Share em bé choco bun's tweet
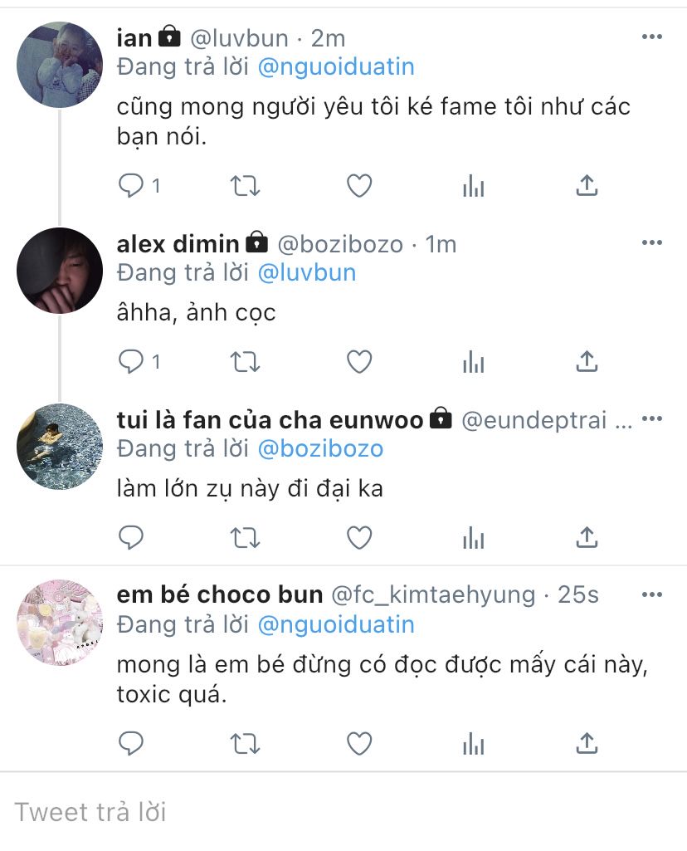 (586, 744)
